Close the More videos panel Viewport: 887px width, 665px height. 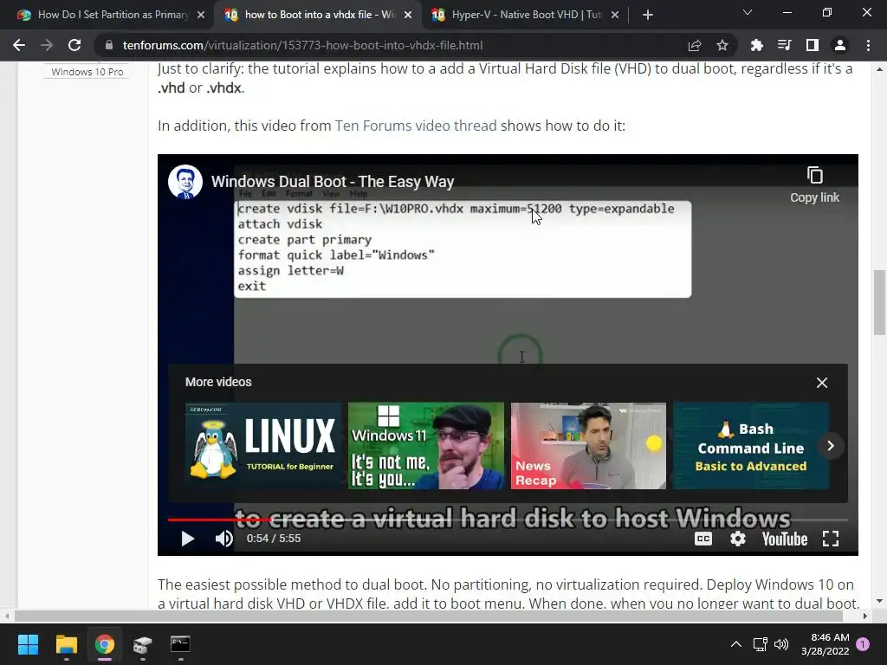click(x=822, y=383)
